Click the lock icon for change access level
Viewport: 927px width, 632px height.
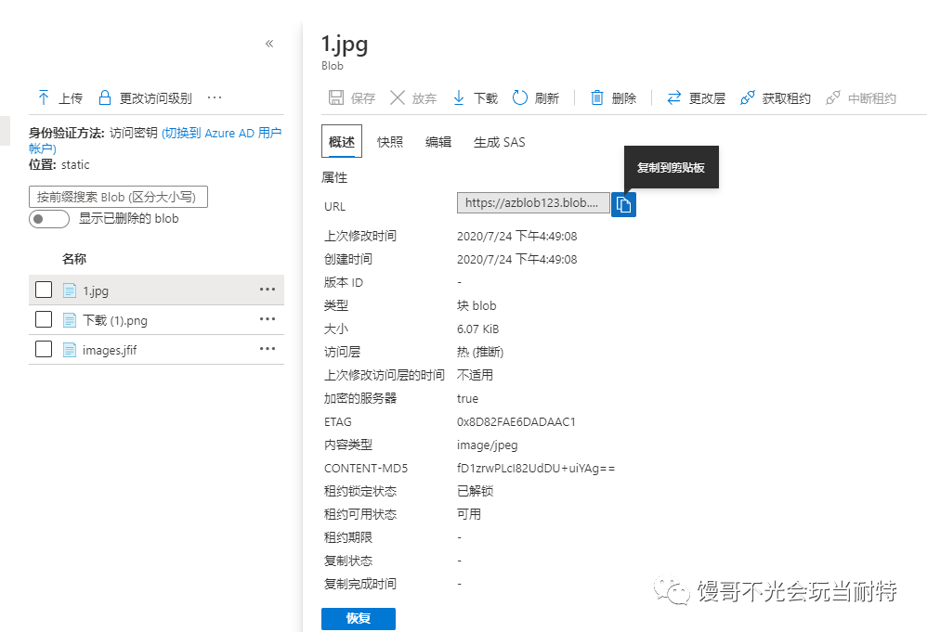point(105,97)
